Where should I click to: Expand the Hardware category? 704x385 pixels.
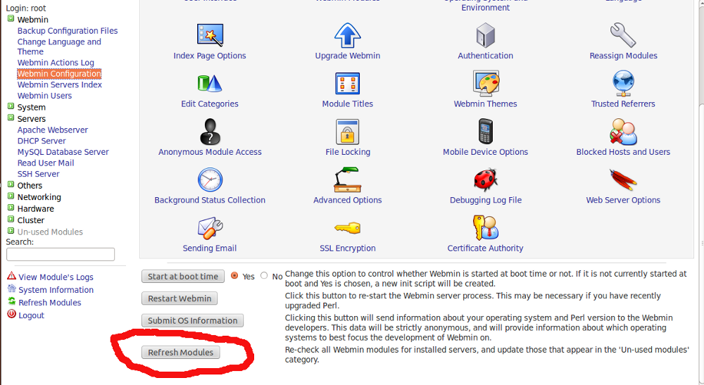(11, 208)
